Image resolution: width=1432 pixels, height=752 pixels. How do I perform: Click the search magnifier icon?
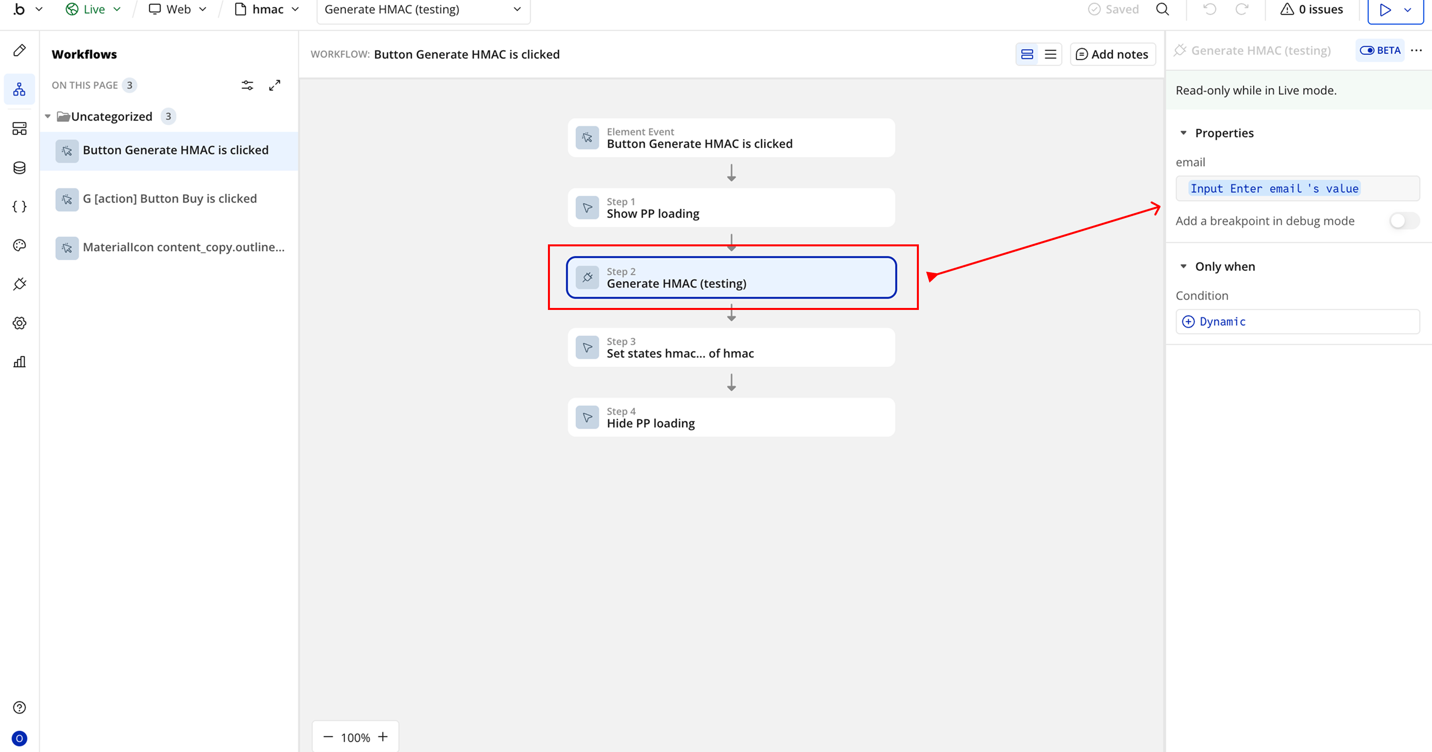(1163, 9)
